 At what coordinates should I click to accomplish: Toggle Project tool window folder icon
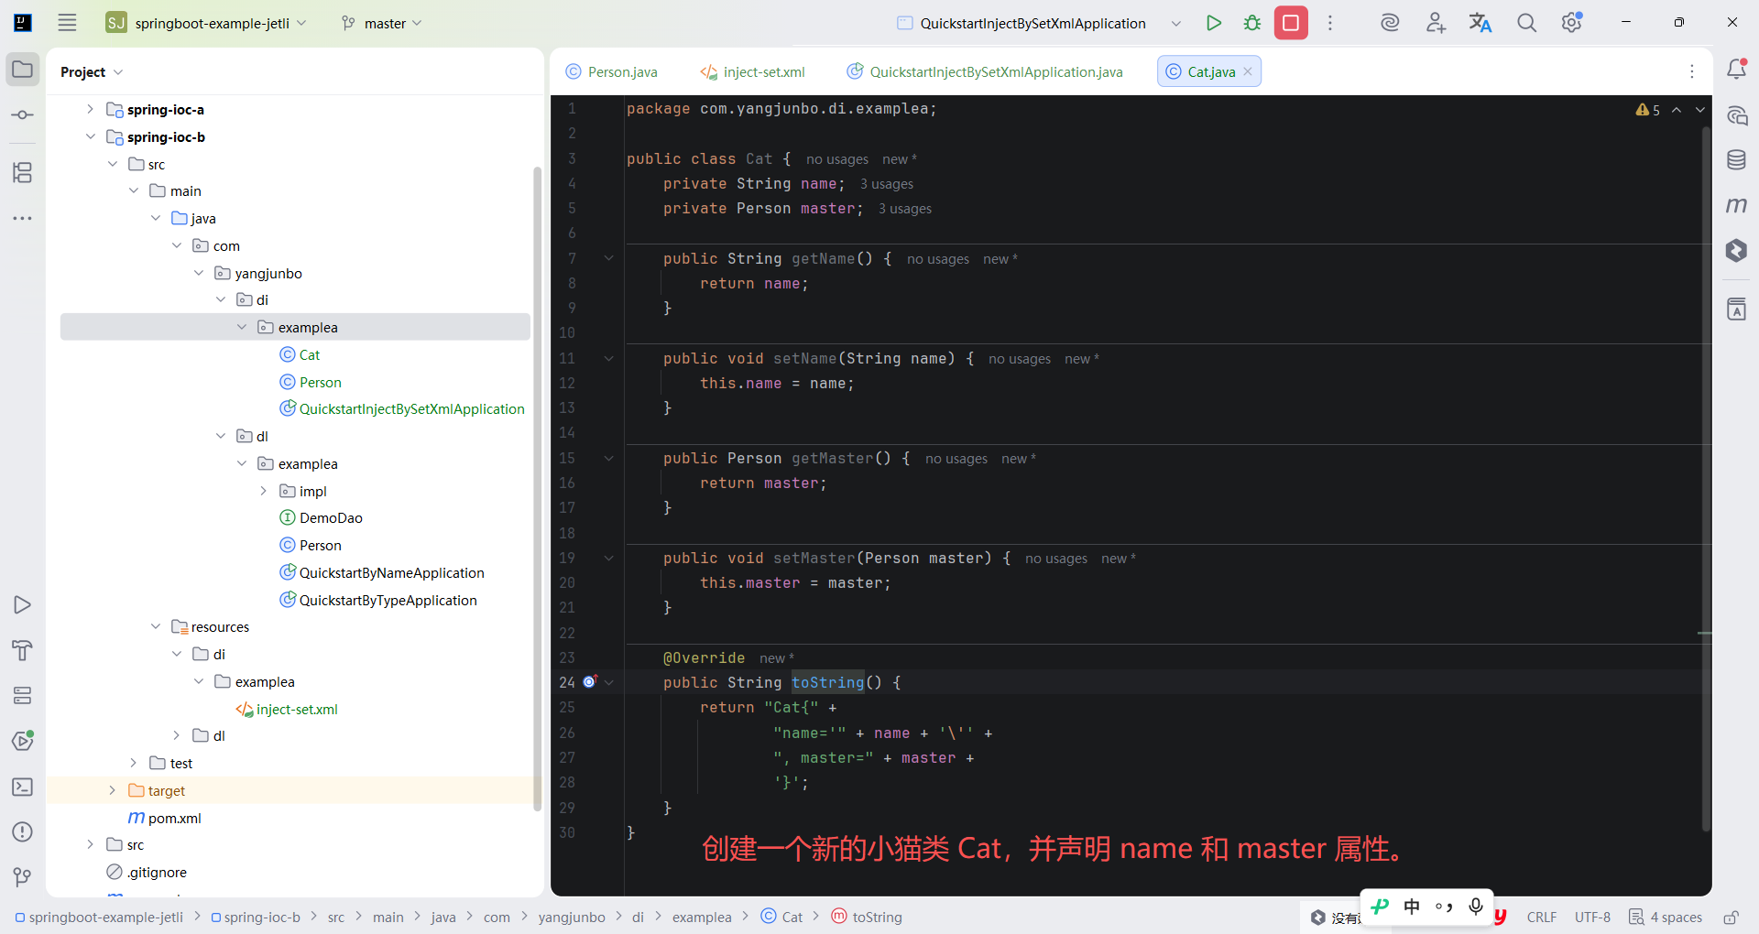tap(23, 70)
